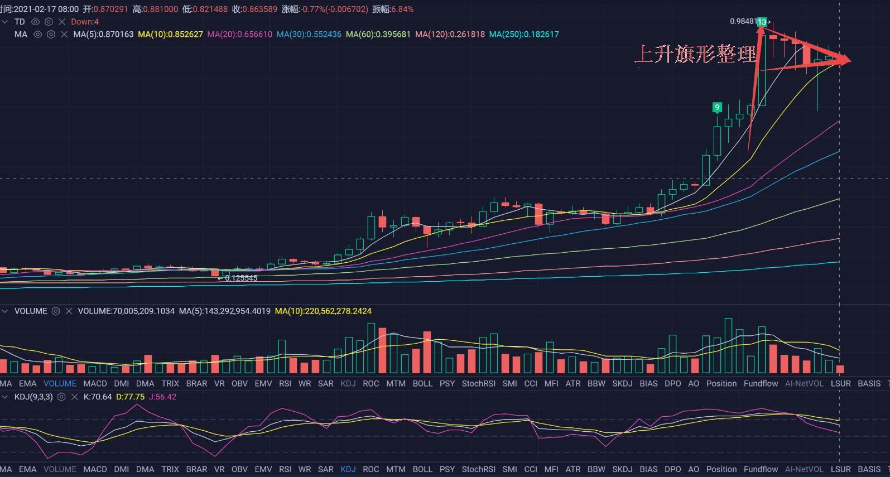Open MA indicator settings hexagon icon
890x477 pixels.
click(x=51, y=34)
